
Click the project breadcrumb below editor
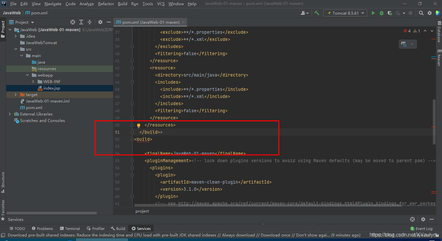pyautogui.click(x=142, y=211)
